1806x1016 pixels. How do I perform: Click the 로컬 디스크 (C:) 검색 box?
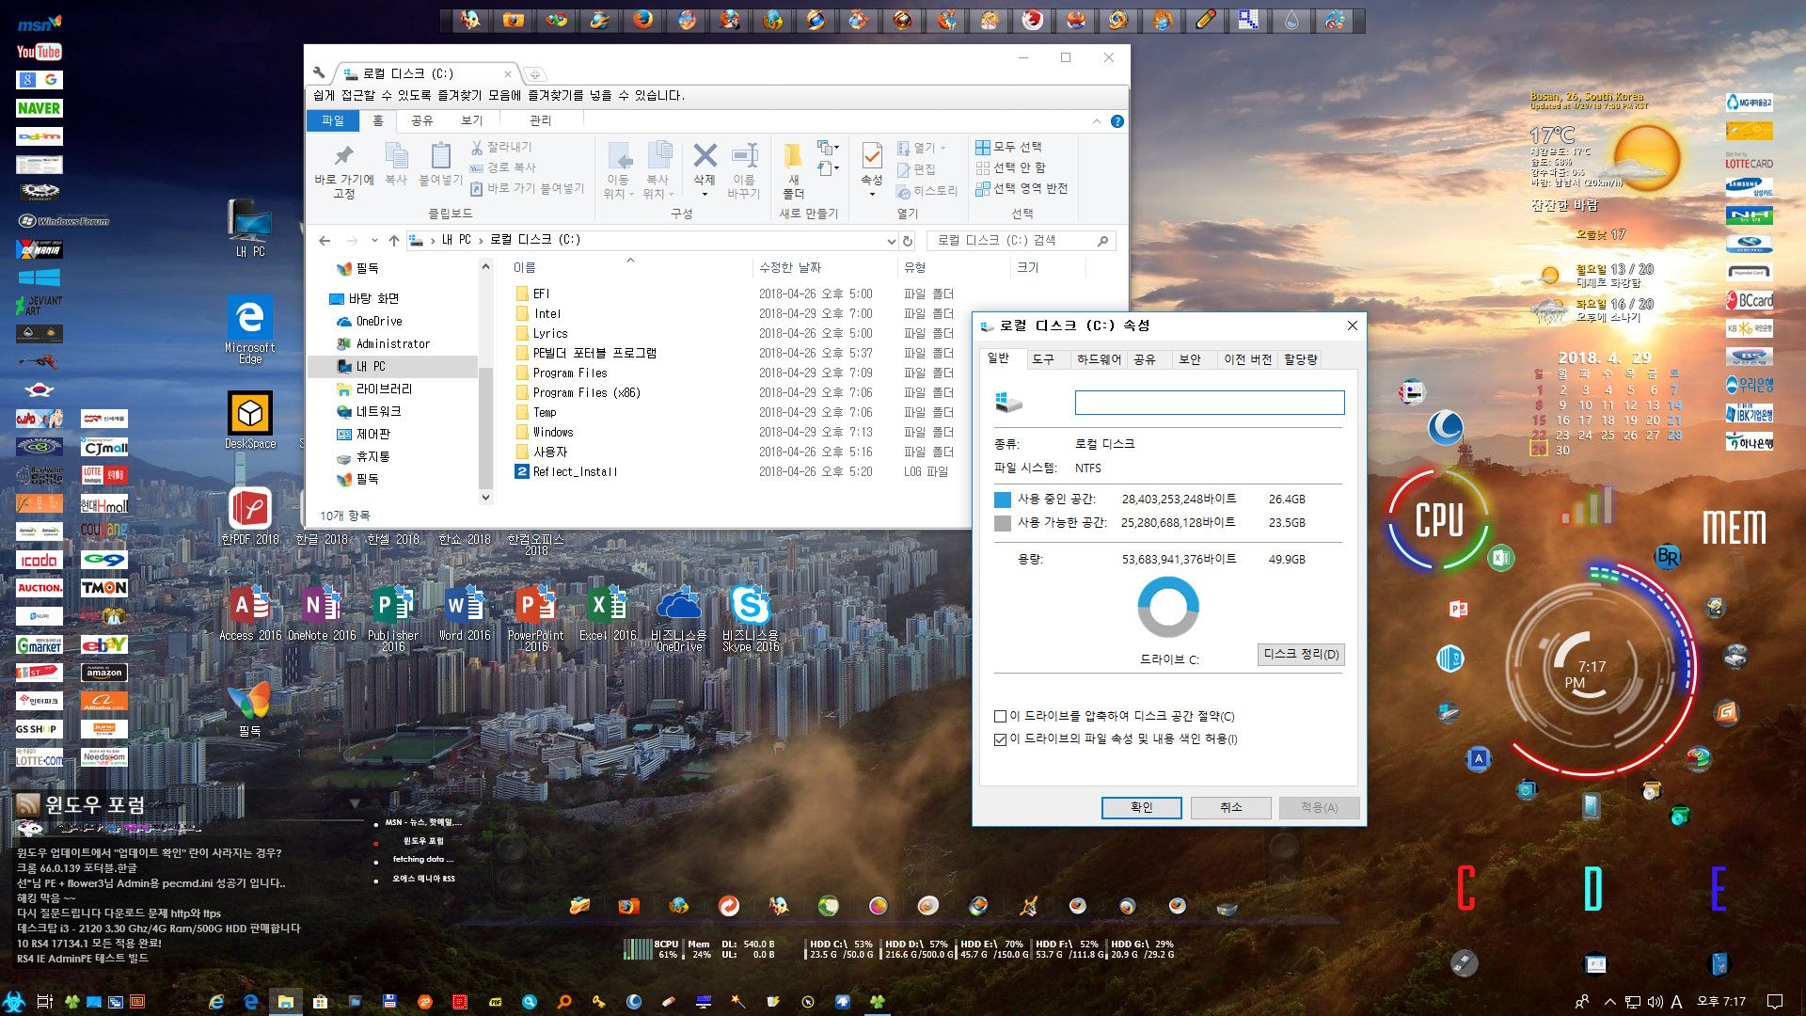pyautogui.click(x=1021, y=241)
